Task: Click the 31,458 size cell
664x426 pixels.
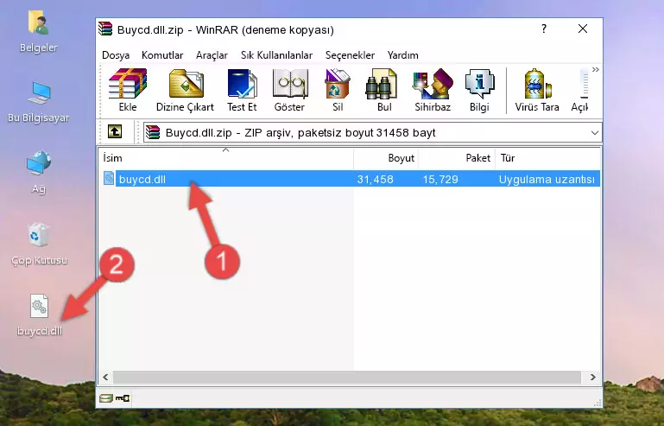Action: click(376, 180)
